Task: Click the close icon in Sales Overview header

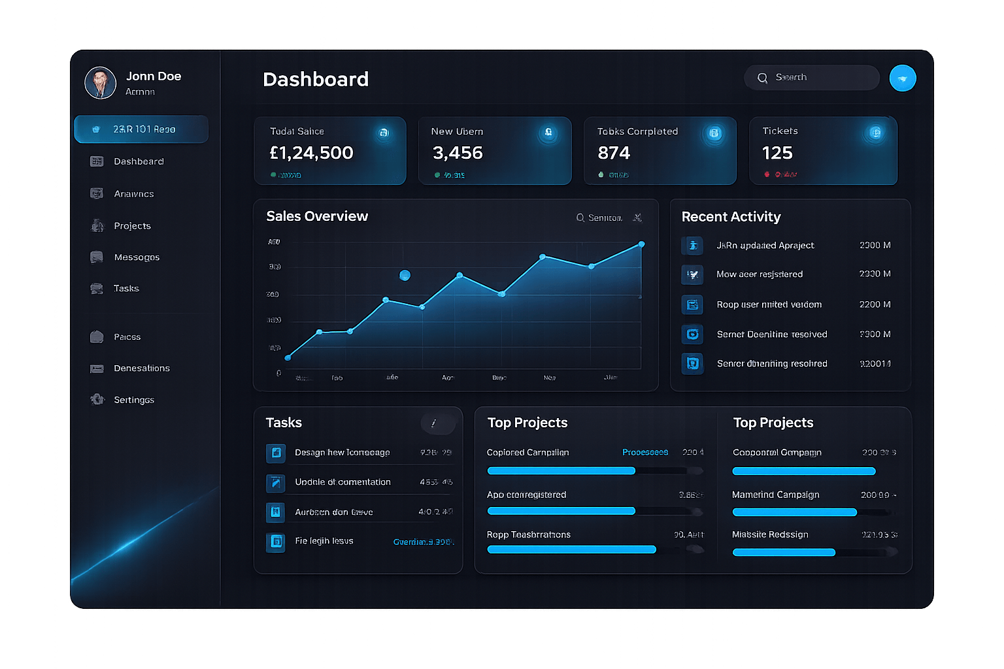Action: [x=637, y=218]
